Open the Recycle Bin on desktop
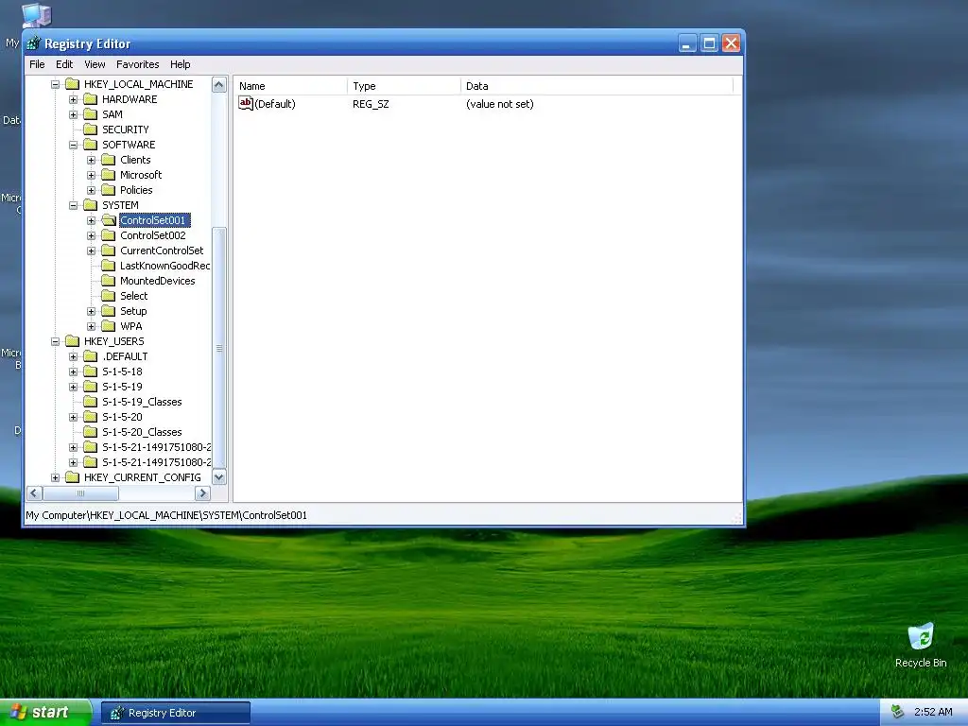This screenshot has height=726, width=968. [x=921, y=645]
